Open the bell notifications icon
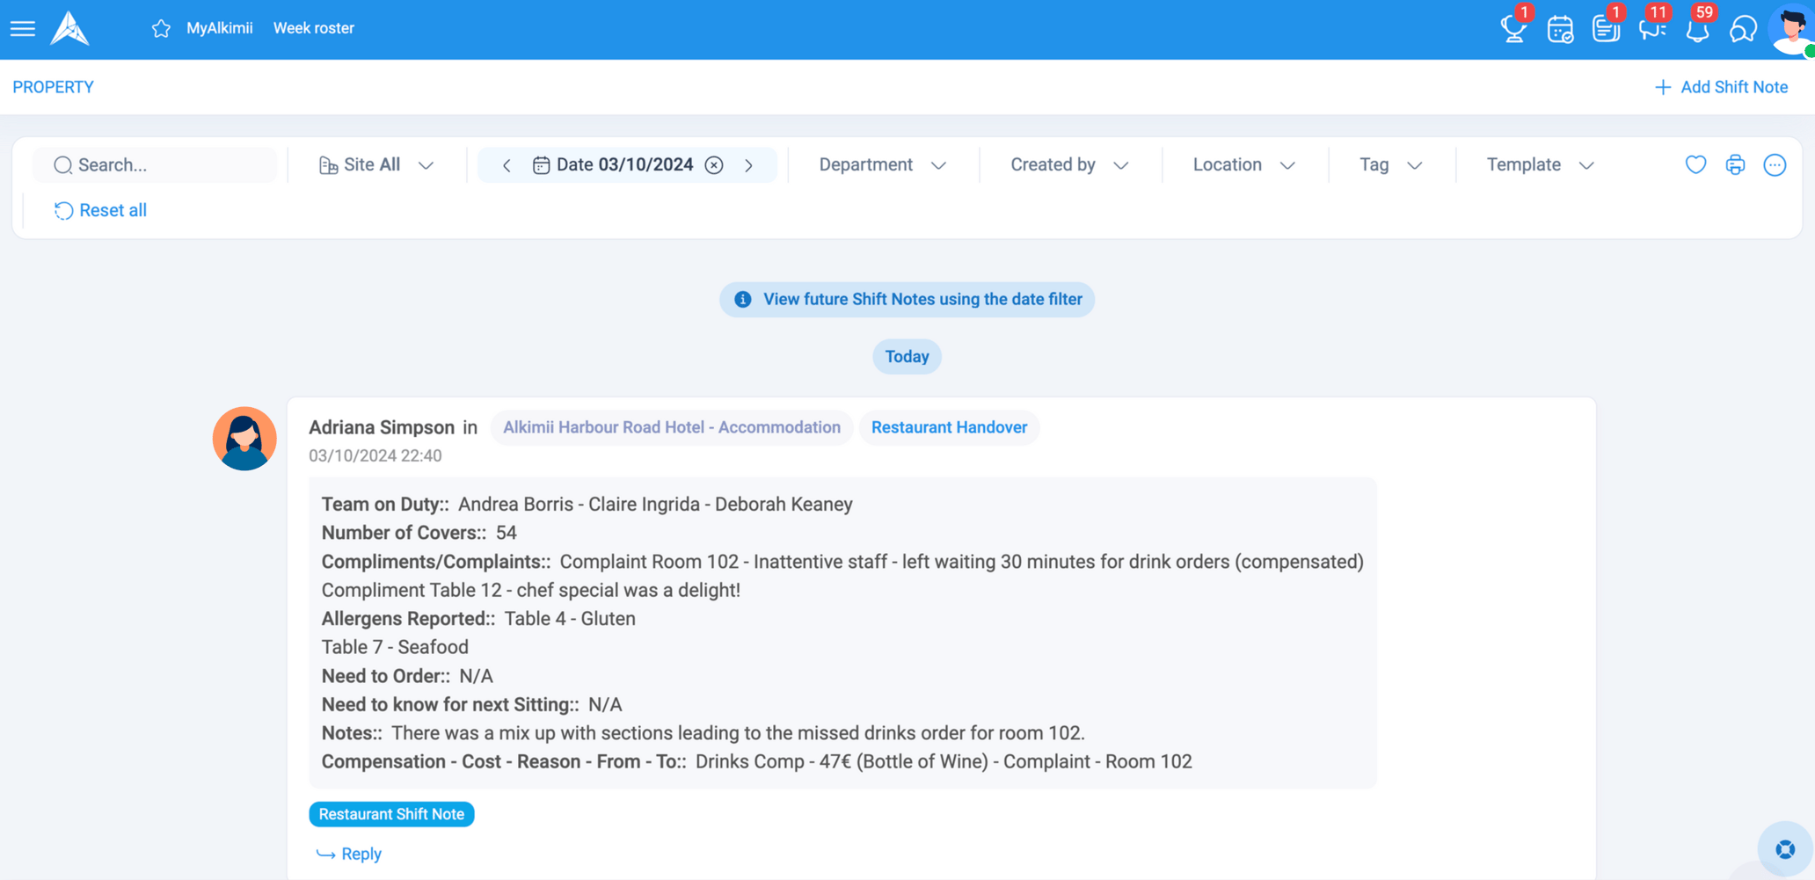The height and width of the screenshot is (880, 1815). (x=1697, y=29)
